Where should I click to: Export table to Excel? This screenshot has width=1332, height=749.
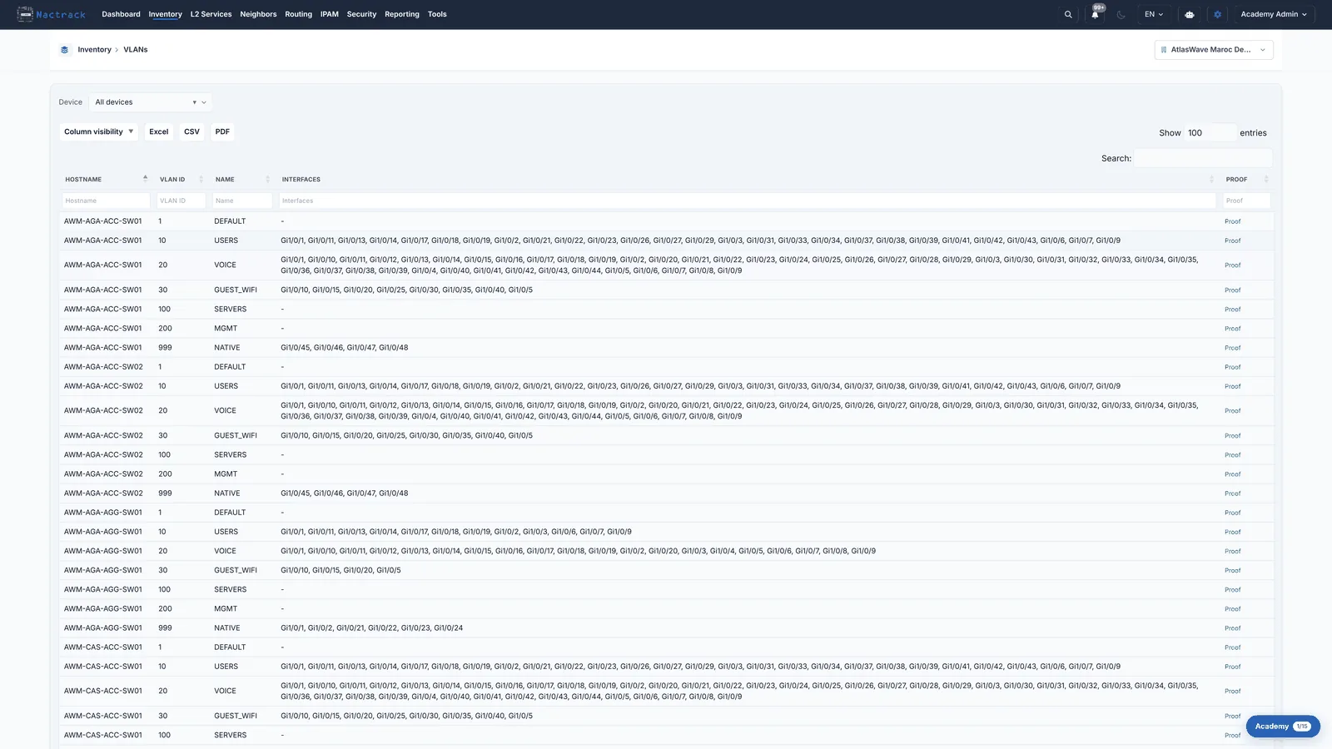tap(158, 131)
